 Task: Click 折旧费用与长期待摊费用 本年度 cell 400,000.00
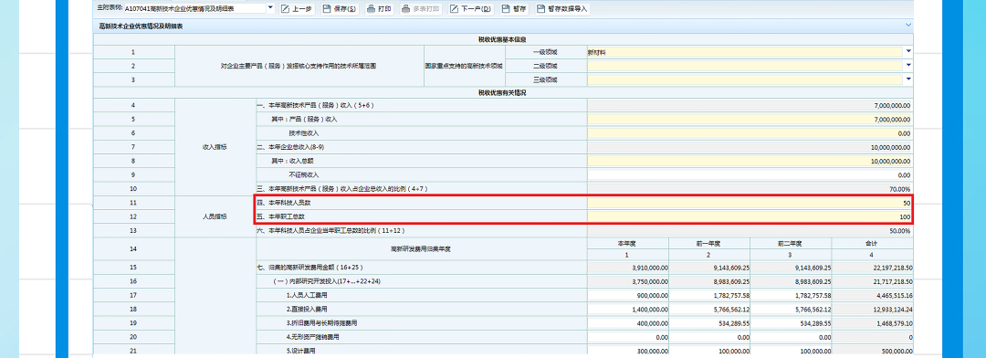click(x=628, y=322)
